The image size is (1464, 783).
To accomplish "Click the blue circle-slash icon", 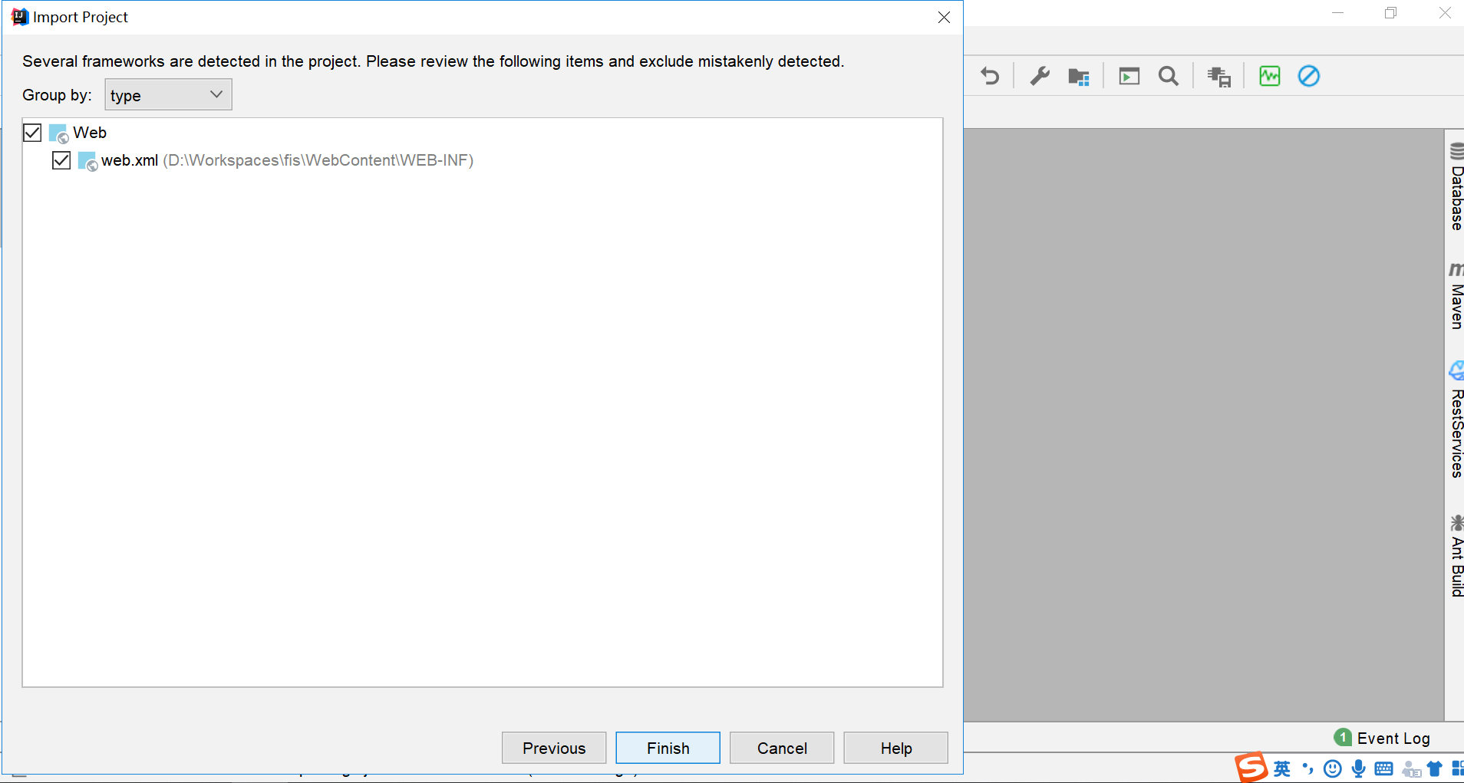I will 1309,76.
